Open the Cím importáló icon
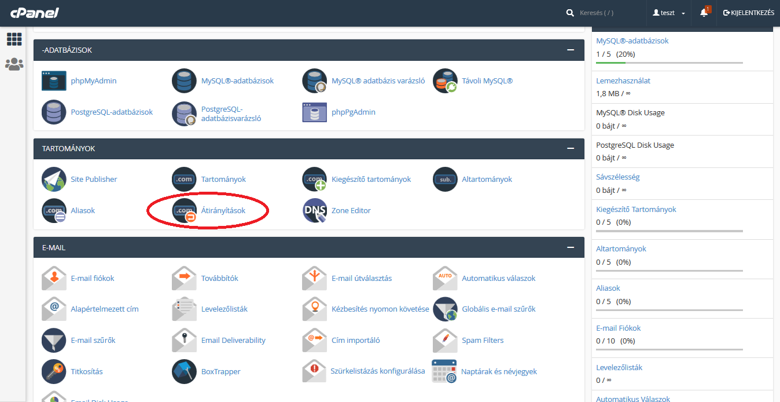This screenshot has width=780, height=402. pyautogui.click(x=315, y=340)
